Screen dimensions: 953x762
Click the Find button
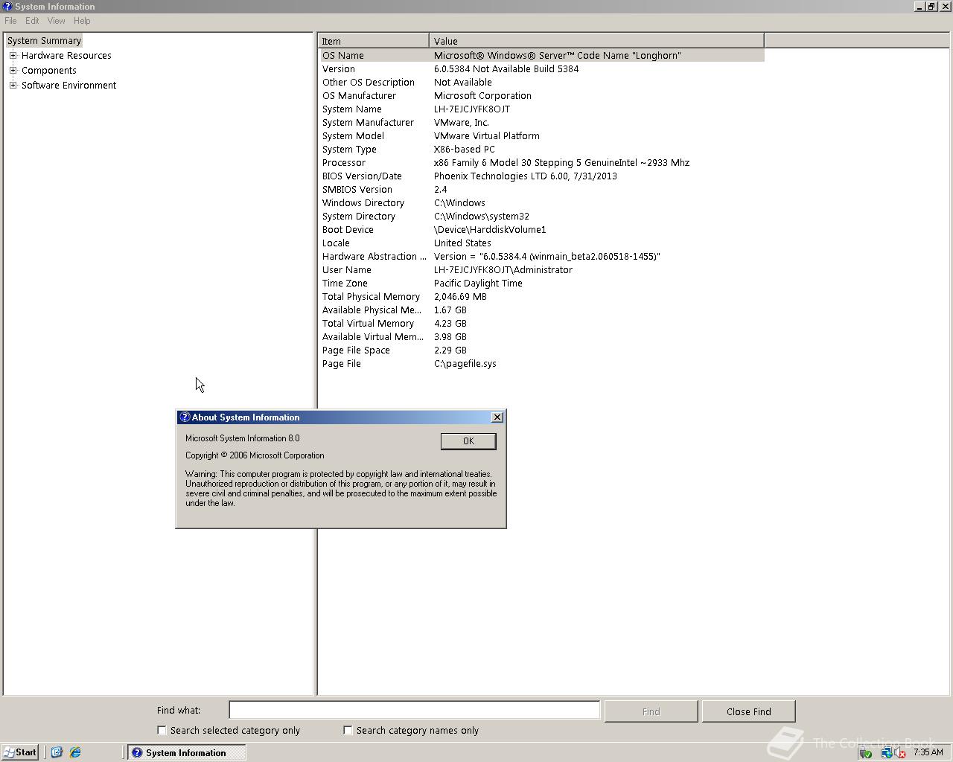pos(651,711)
